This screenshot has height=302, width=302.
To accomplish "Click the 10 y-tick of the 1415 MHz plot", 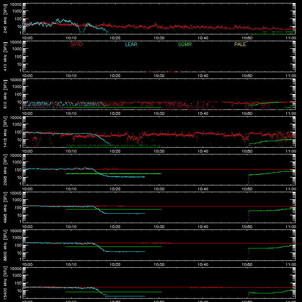I will pos(19,140).
